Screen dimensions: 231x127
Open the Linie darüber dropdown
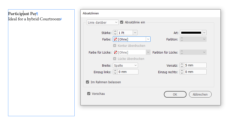pos(103,22)
